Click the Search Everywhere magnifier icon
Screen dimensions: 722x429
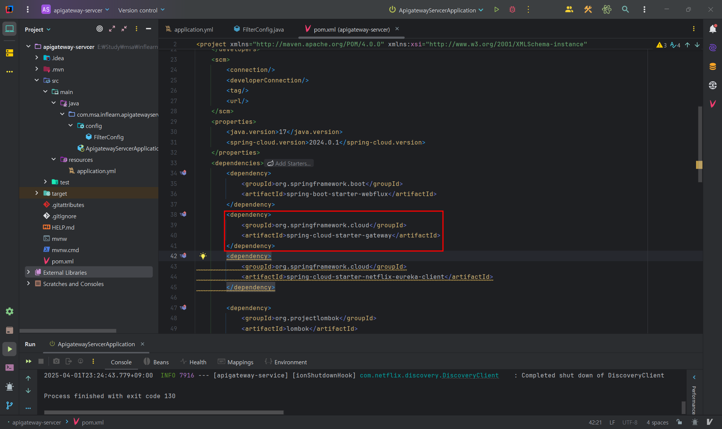click(x=625, y=10)
